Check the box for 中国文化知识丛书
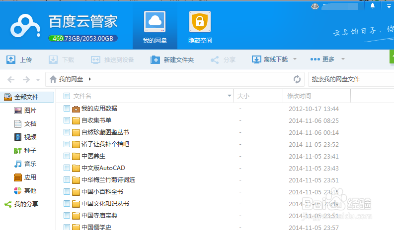Viewport: 394px width, 230px height. (67, 203)
